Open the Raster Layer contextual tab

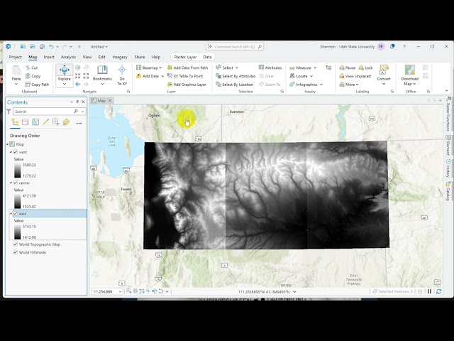[185, 57]
